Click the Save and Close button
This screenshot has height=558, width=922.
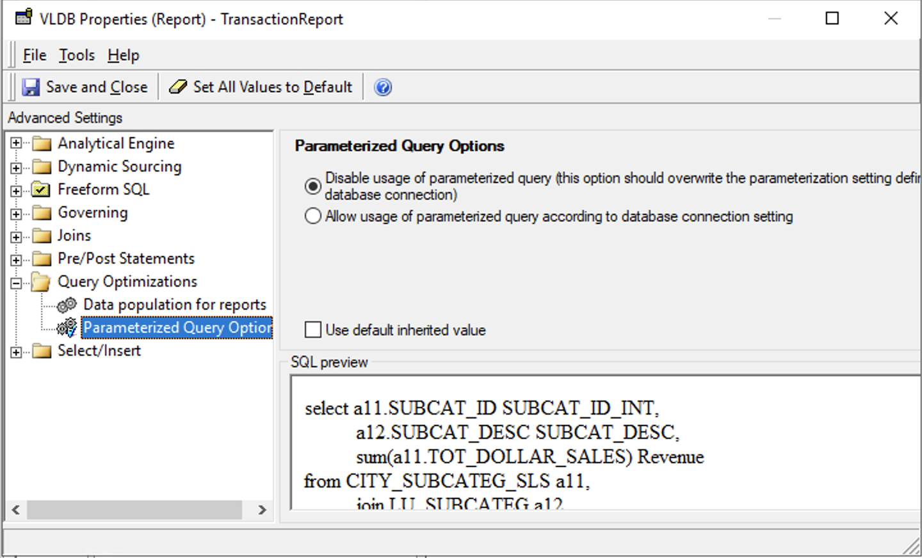(x=86, y=86)
